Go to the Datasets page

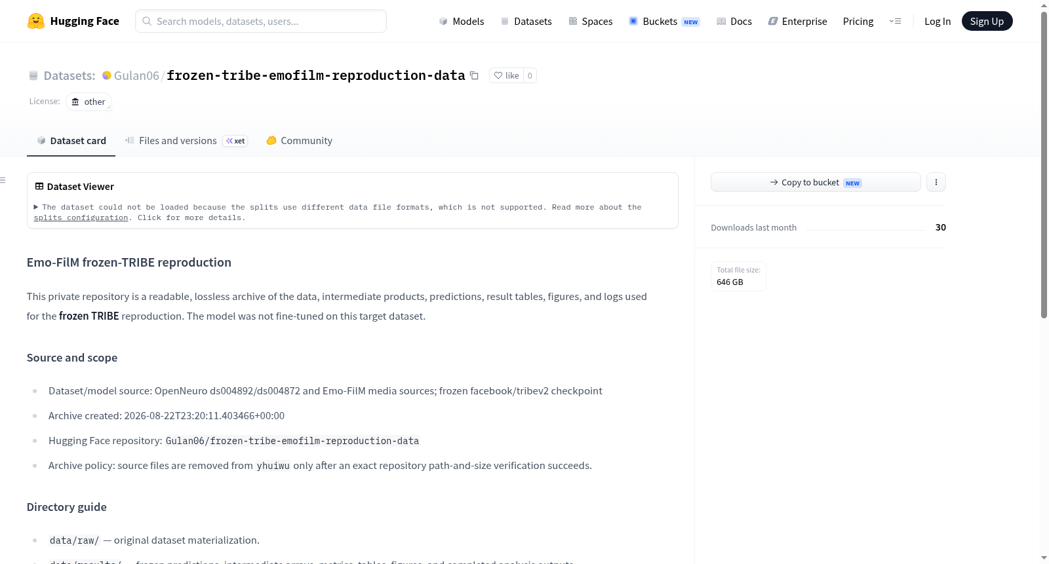click(x=526, y=22)
